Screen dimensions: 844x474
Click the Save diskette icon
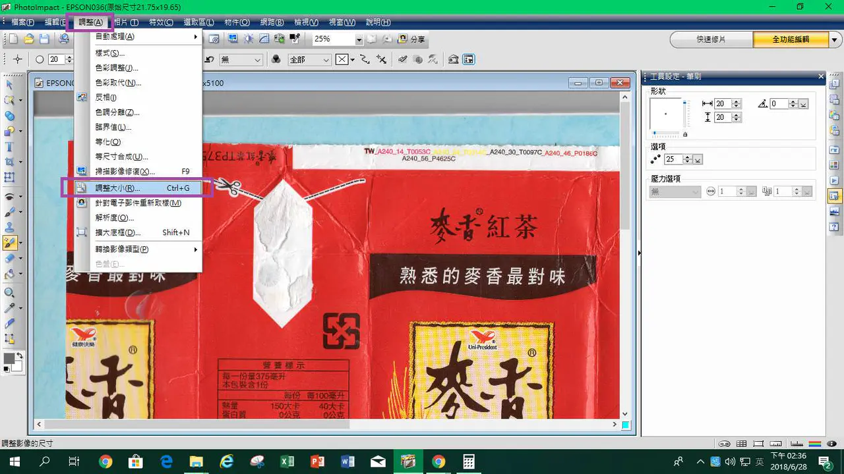pos(44,39)
